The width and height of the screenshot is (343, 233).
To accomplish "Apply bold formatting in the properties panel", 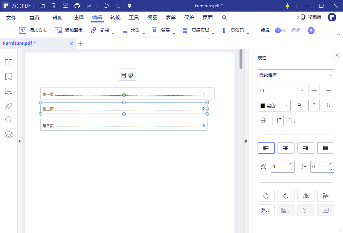I will tap(299, 105).
